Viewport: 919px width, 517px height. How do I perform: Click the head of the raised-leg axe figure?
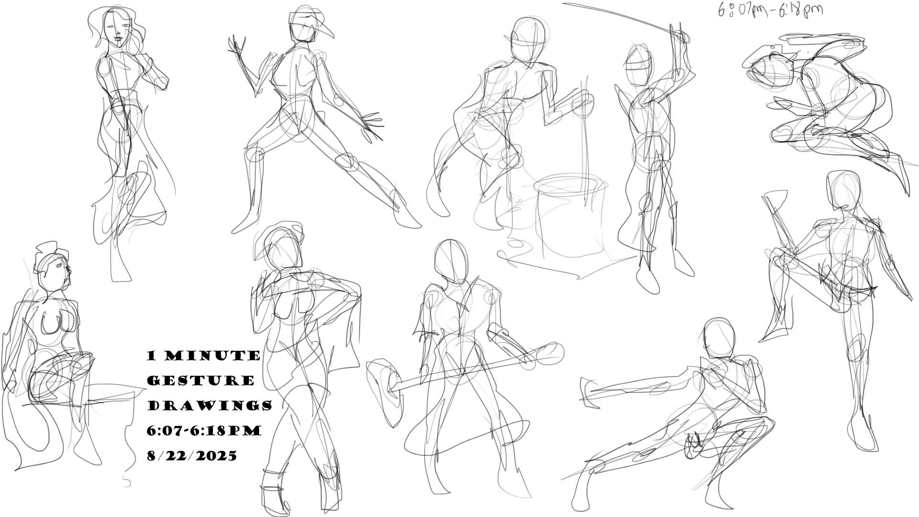[x=845, y=189]
